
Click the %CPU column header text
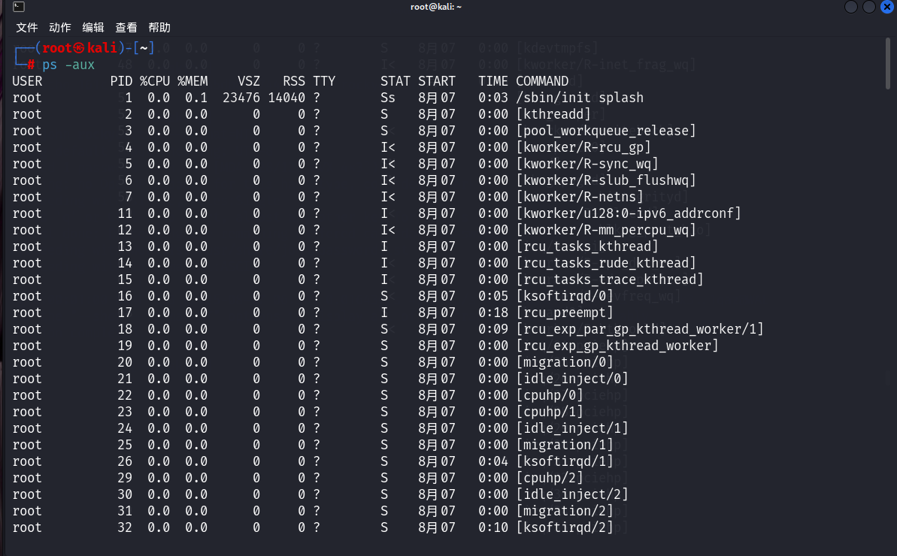155,81
